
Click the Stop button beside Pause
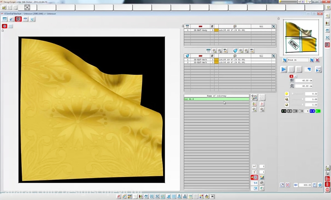pos(299,69)
